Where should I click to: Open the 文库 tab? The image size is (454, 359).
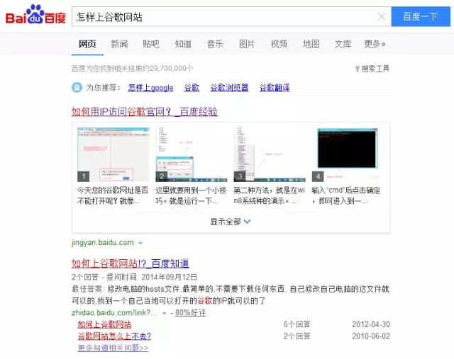(x=343, y=44)
